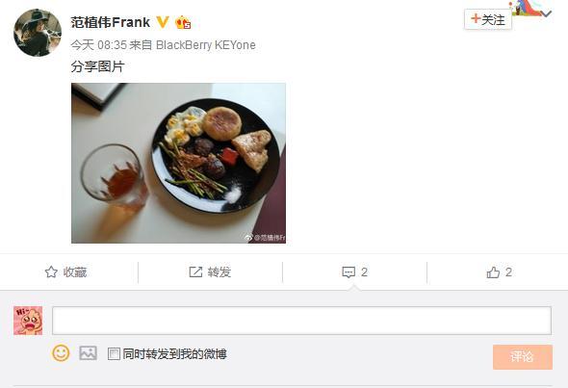Viewport: 568px width, 388px height.
Task: Click the membership crown badge icon
Action: 183,22
